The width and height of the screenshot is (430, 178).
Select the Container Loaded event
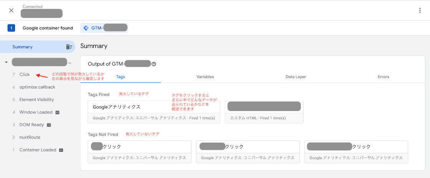click(38, 150)
